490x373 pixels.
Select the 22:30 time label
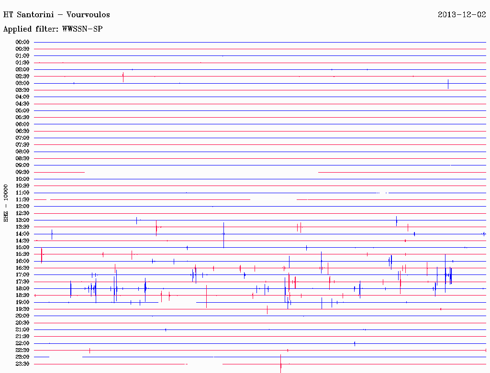click(x=22, y=350)
